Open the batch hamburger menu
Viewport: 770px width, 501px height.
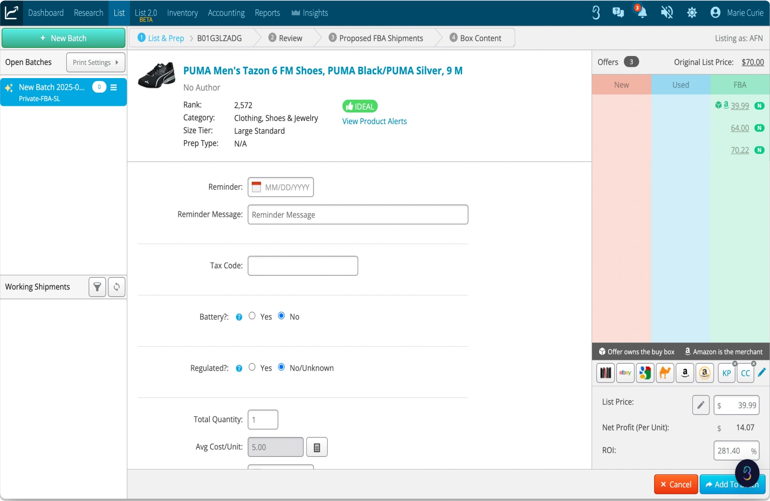114,87
